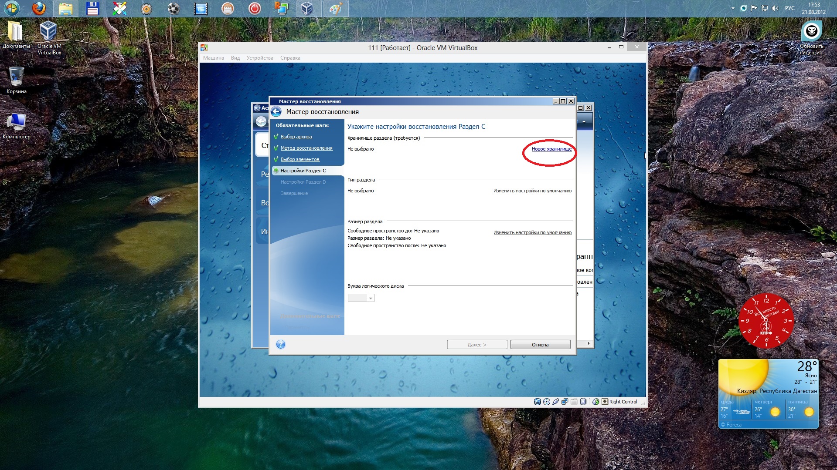Click the shared folders status icon
The image size is (837, 470).
click(574, 402)
